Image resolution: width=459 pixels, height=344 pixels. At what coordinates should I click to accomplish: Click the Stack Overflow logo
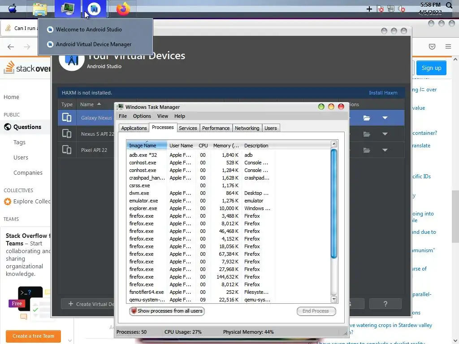27,68
